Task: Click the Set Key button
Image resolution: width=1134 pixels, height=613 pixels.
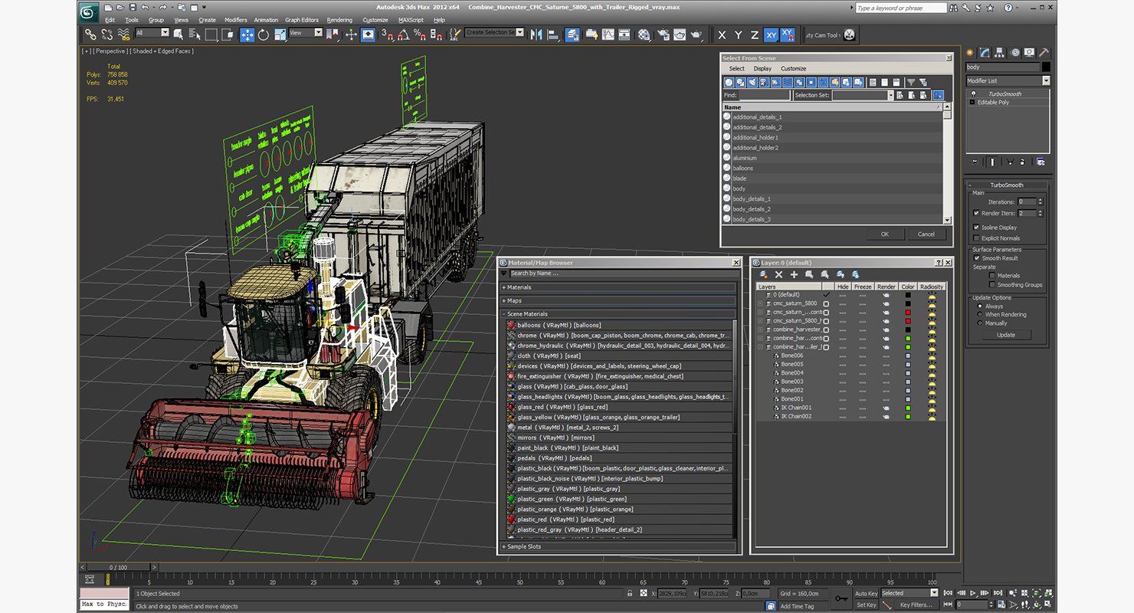Action: (x=866, y=605)
